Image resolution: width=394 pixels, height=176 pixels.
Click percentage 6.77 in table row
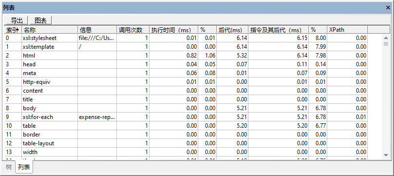[320, 126]
